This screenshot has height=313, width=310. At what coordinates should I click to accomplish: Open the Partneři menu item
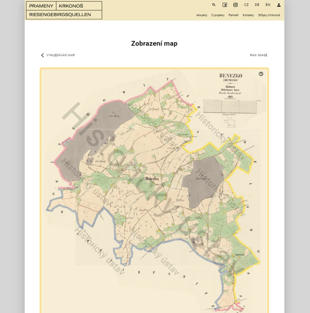tap(233, 15)
